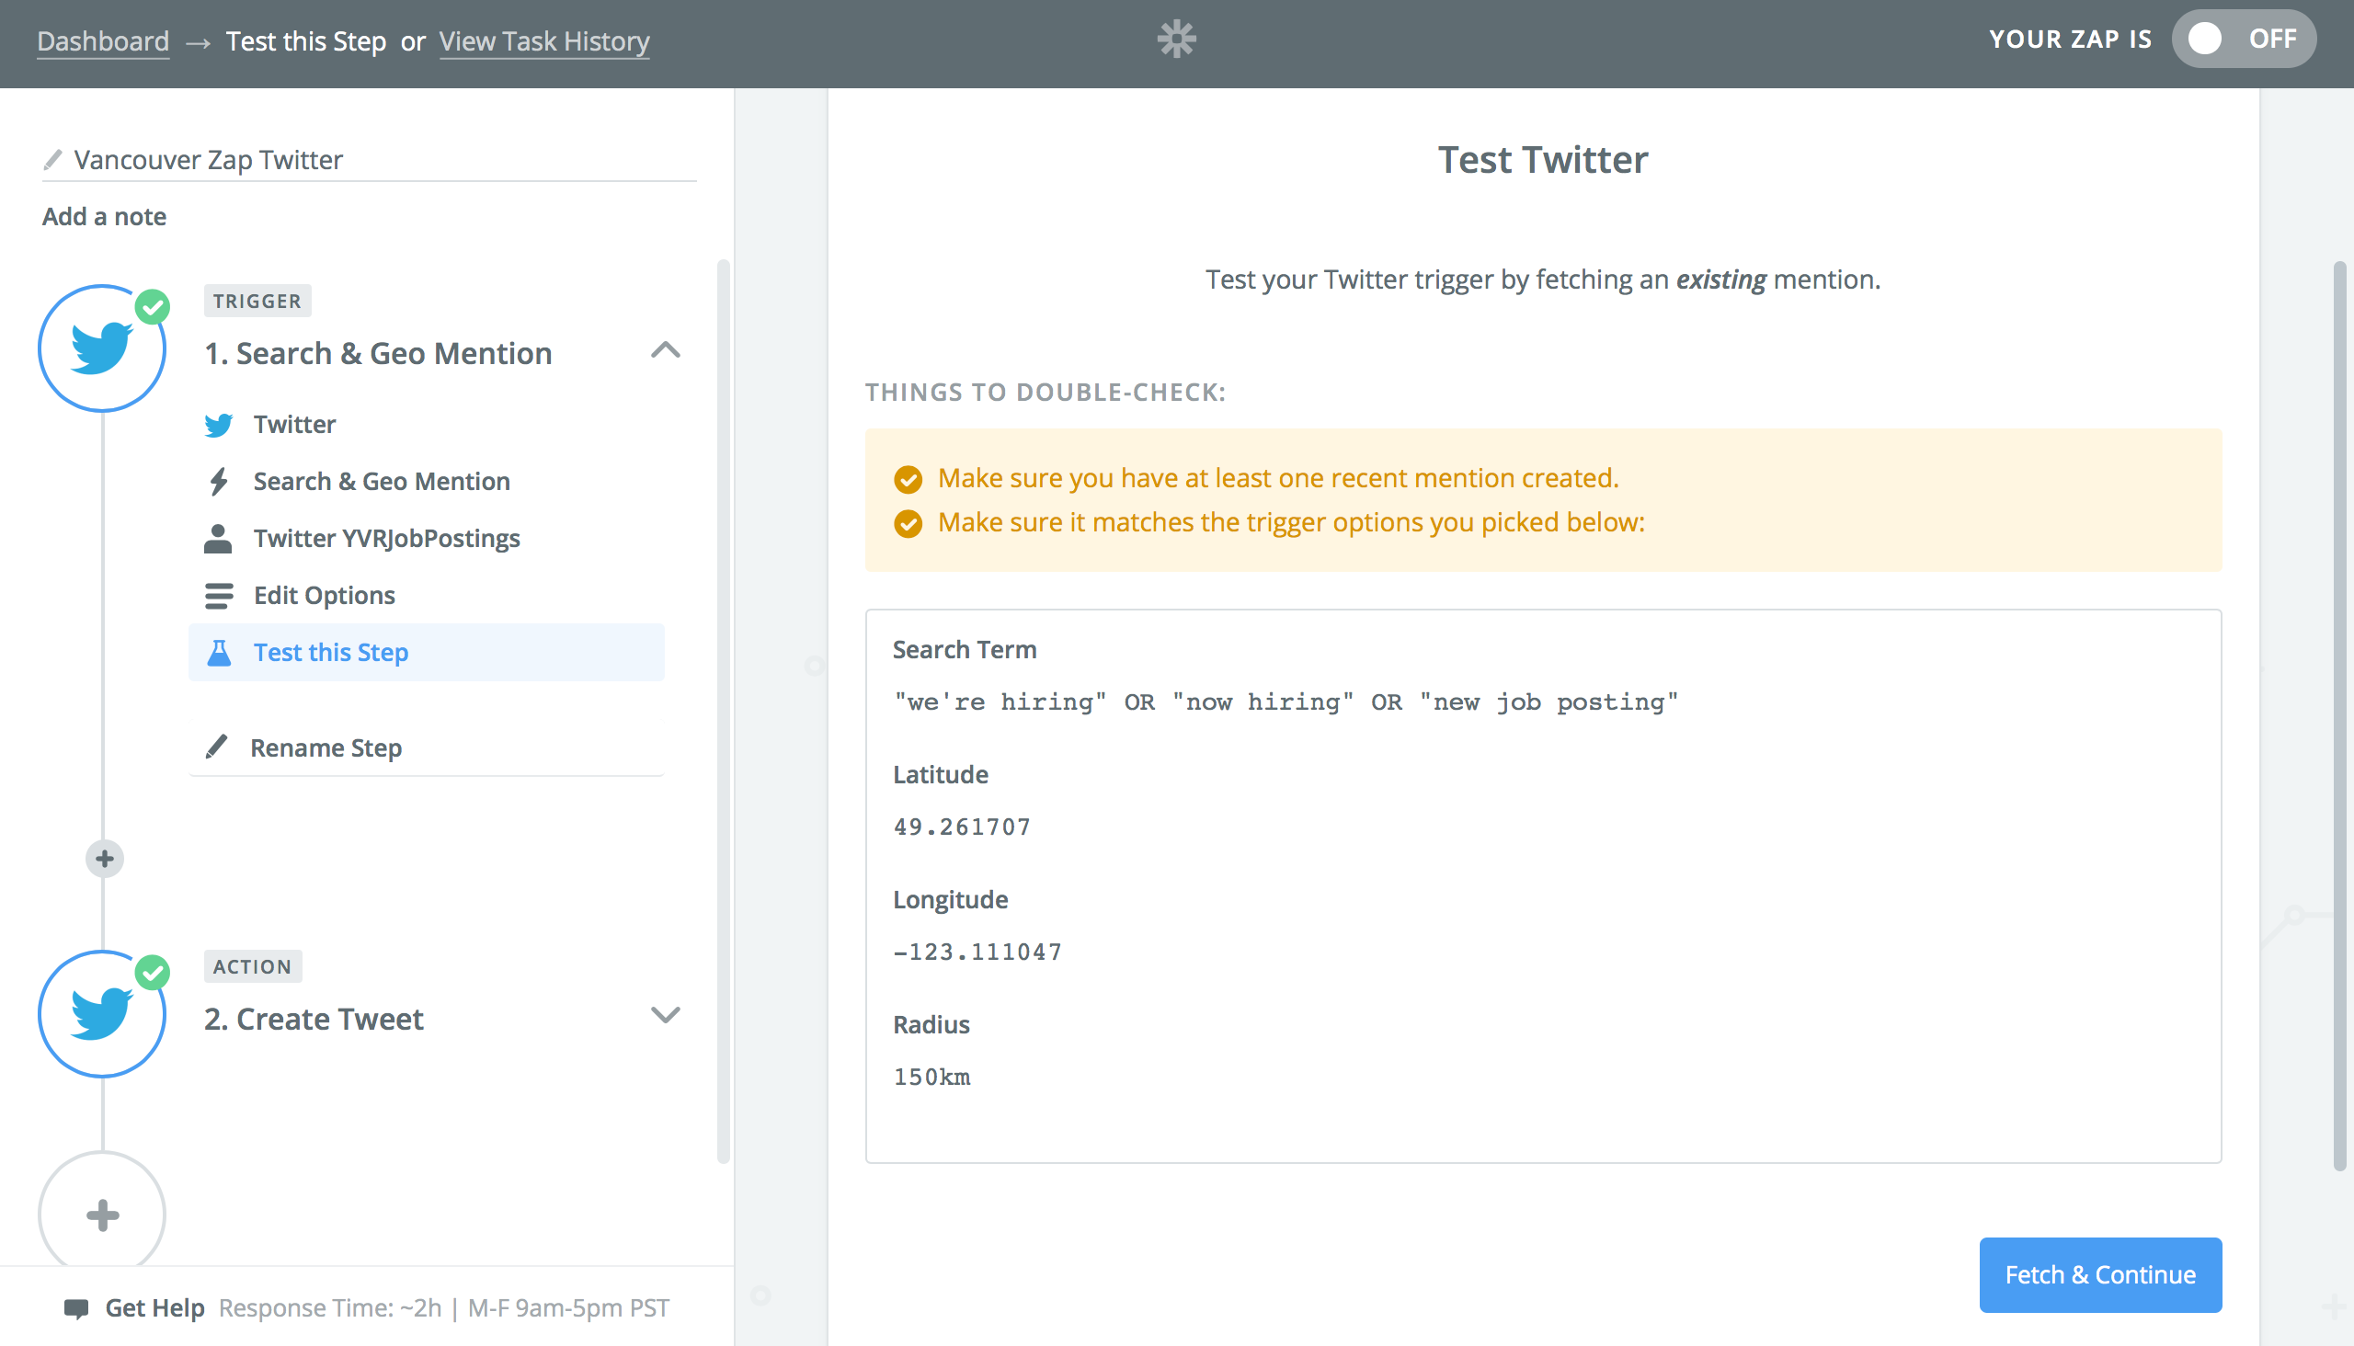Click the ACTION label badge
This screenshot has width=2354, height=1346.
tap(253, 967)
